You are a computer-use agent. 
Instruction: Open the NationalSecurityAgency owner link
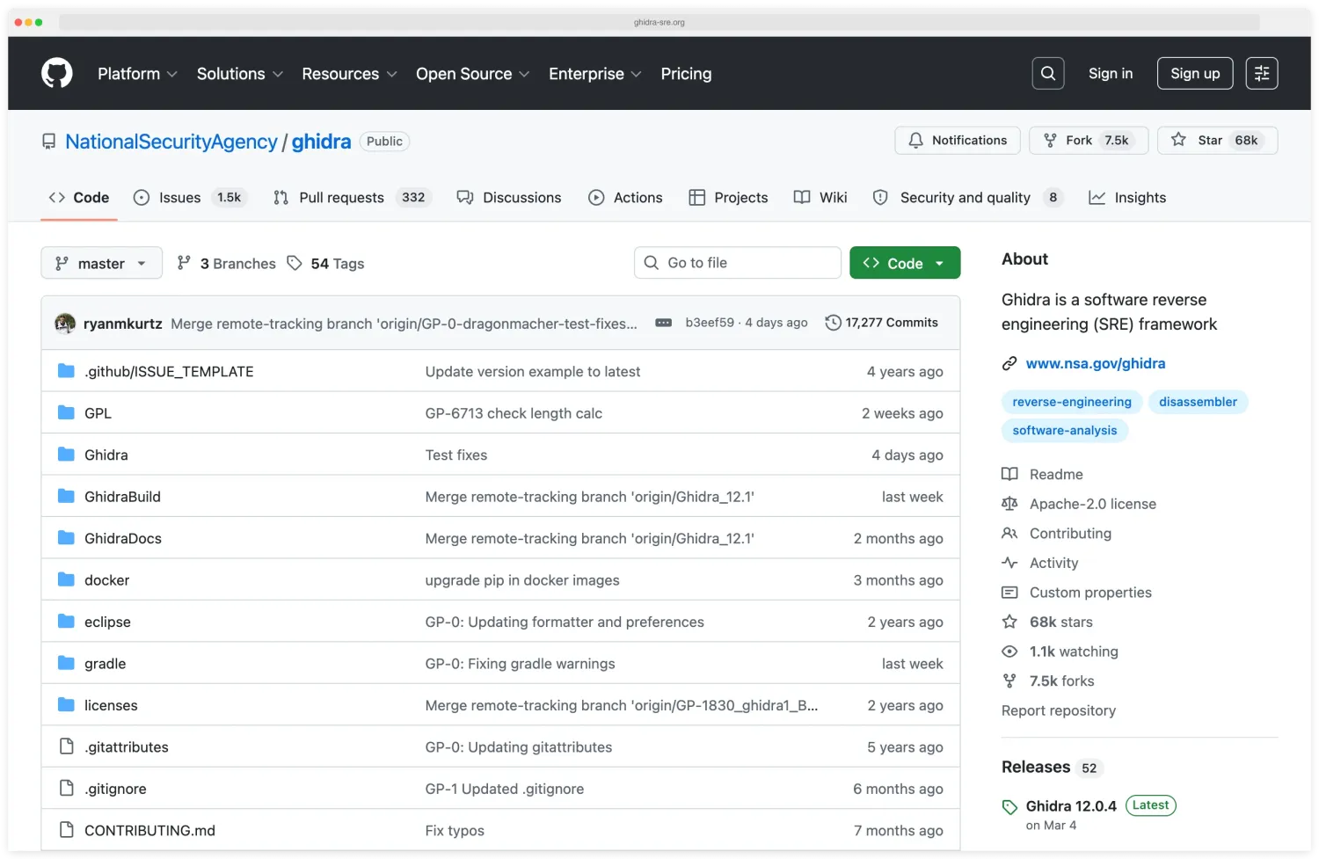(171, 142)
